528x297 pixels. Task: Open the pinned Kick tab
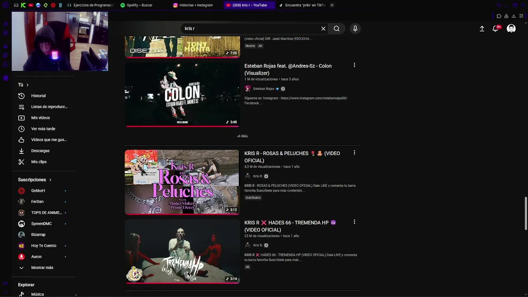point(23,5)
